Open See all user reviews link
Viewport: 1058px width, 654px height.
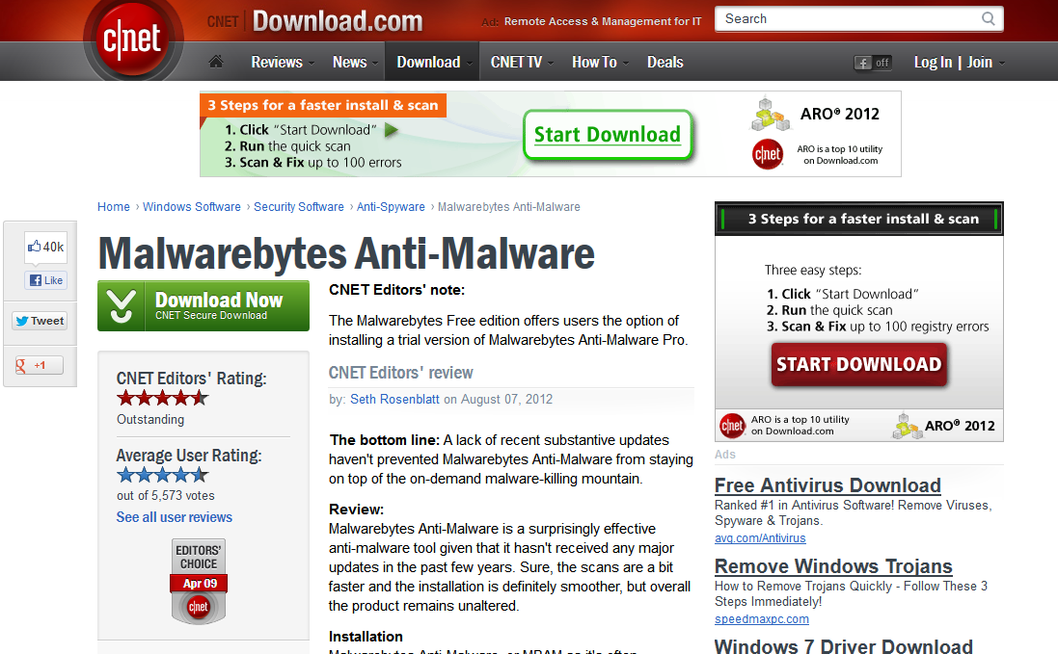pyautogui.click(x=174, y=517)
